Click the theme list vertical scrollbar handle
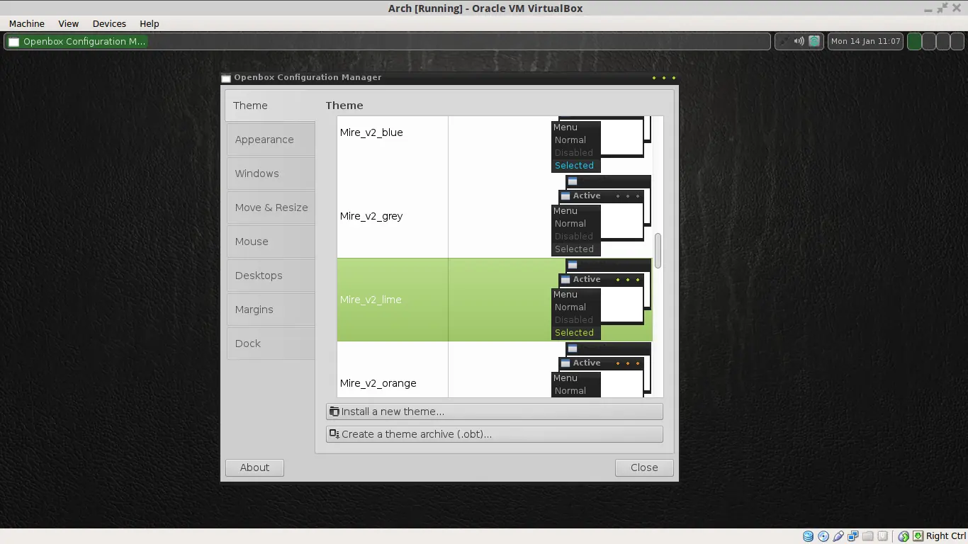 tap(658, 251)
